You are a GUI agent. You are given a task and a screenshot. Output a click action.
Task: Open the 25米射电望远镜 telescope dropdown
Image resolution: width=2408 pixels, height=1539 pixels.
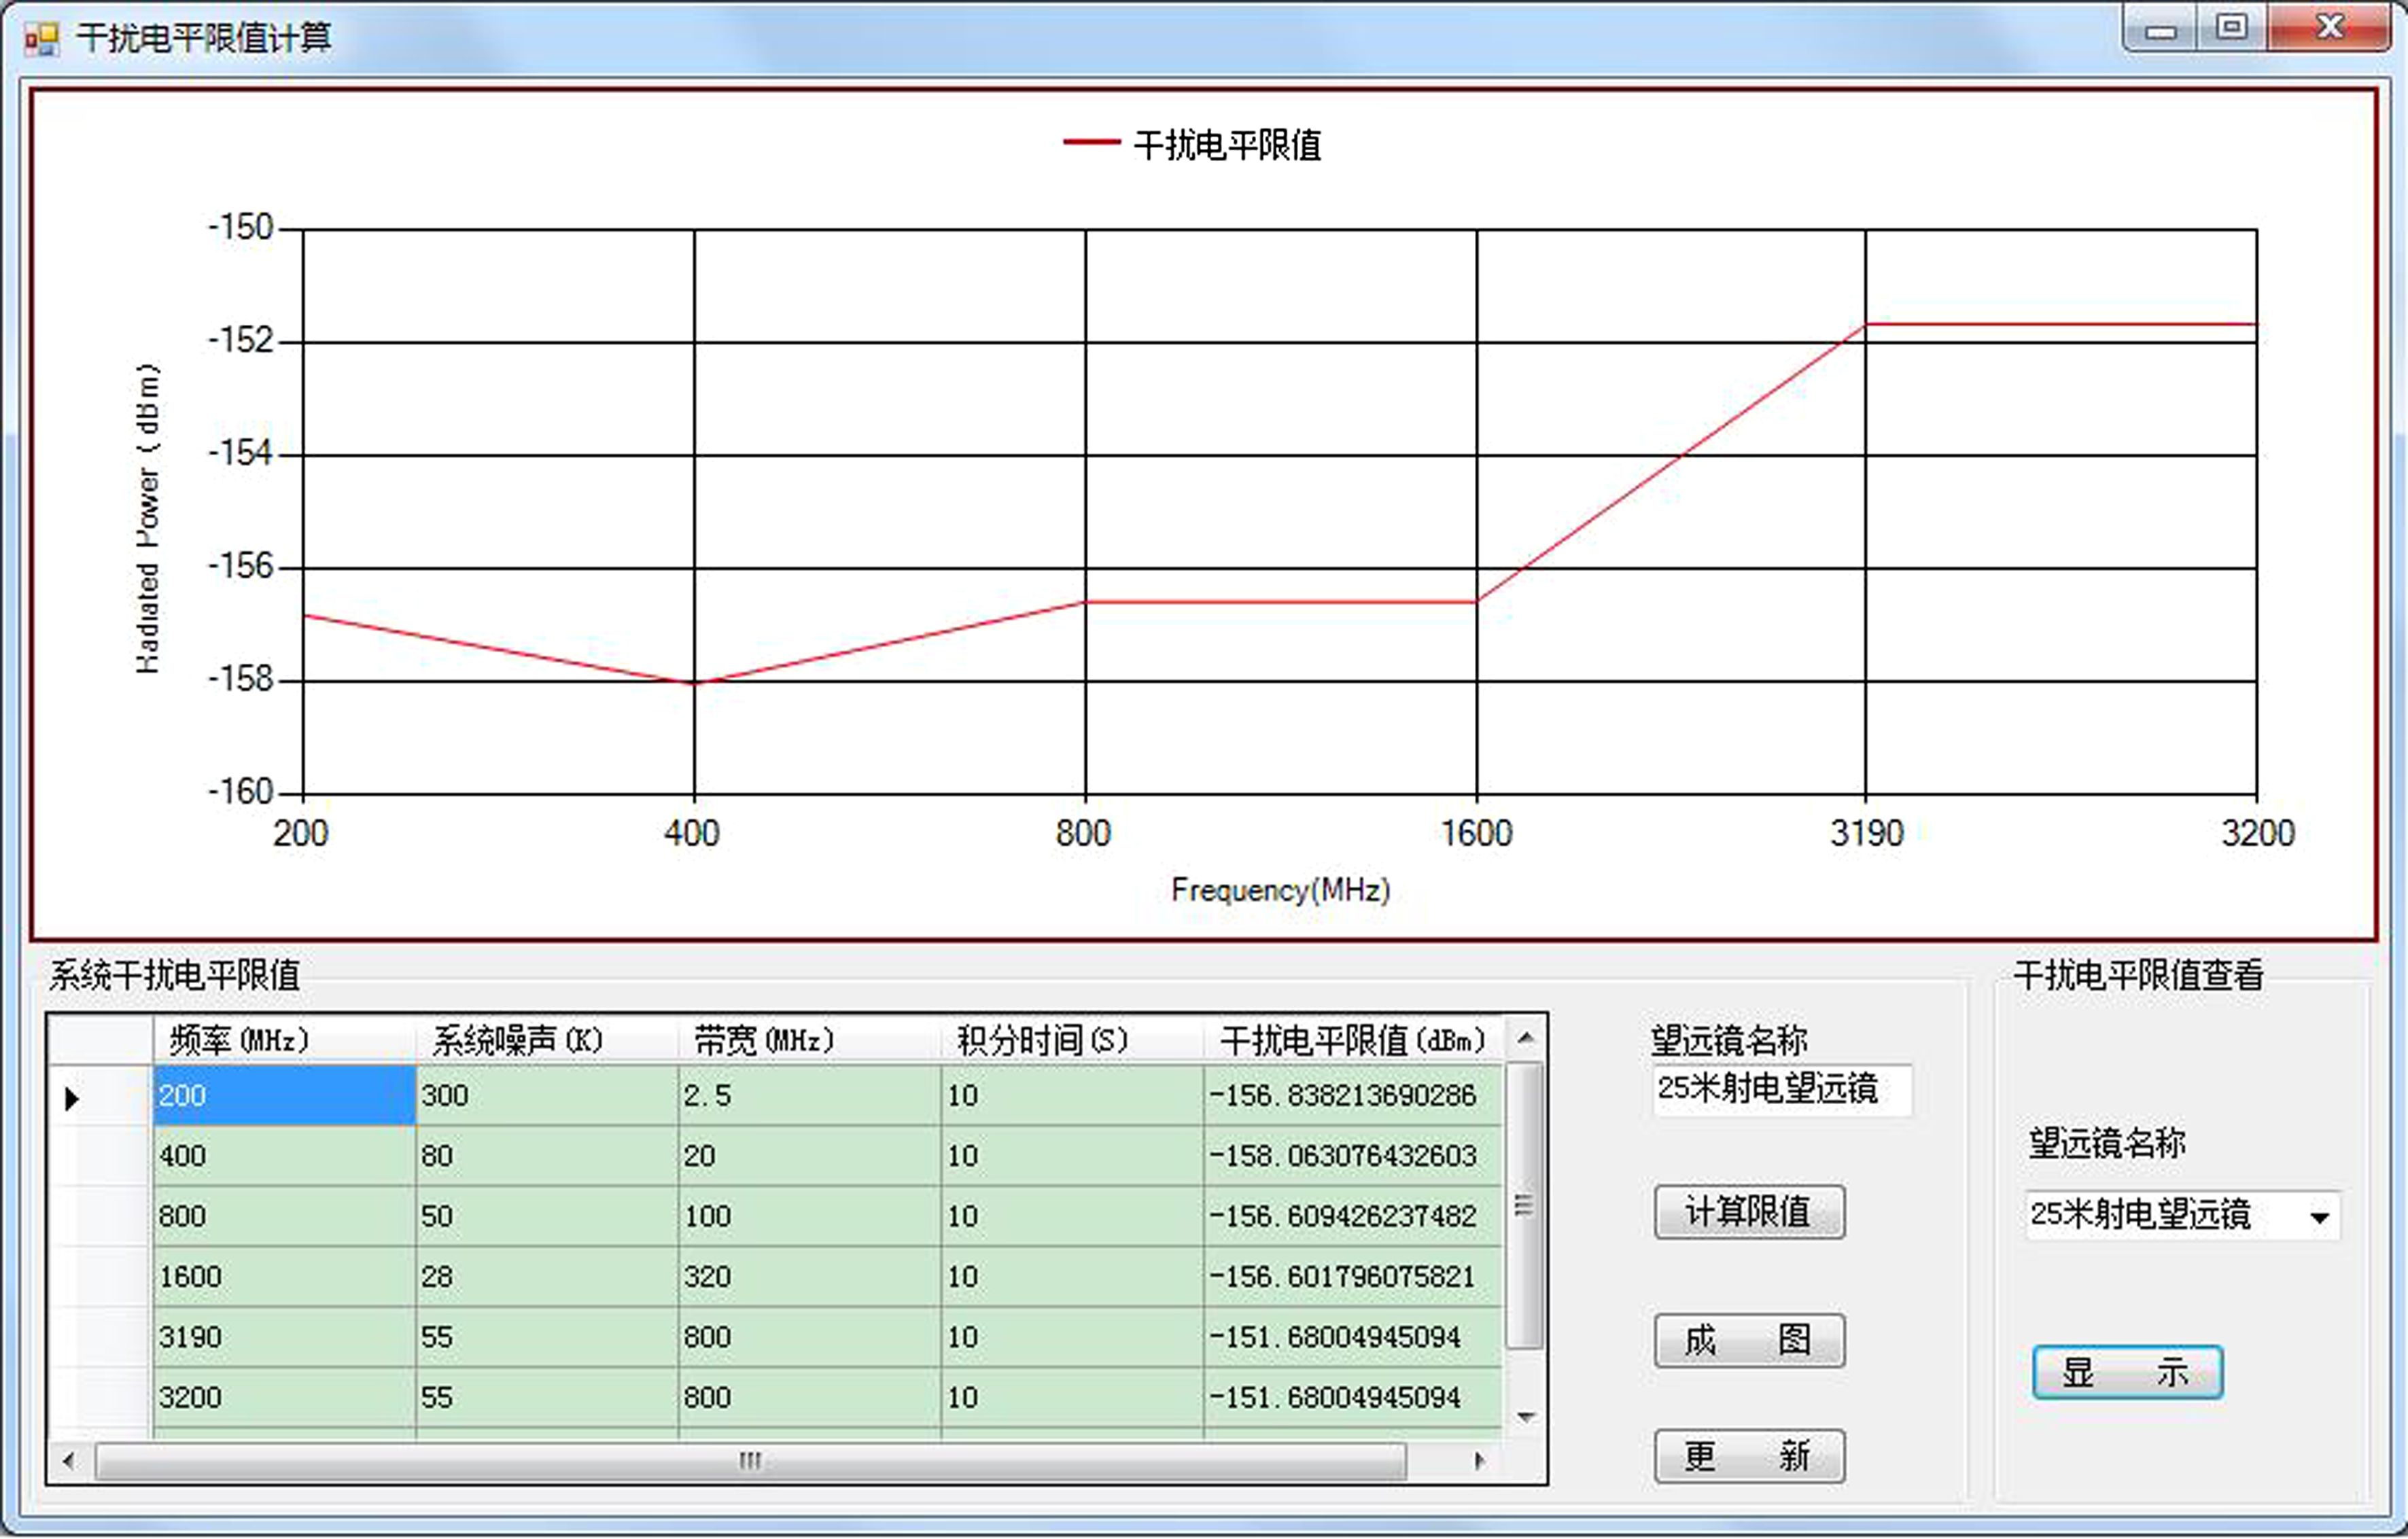point(2319,1218)
